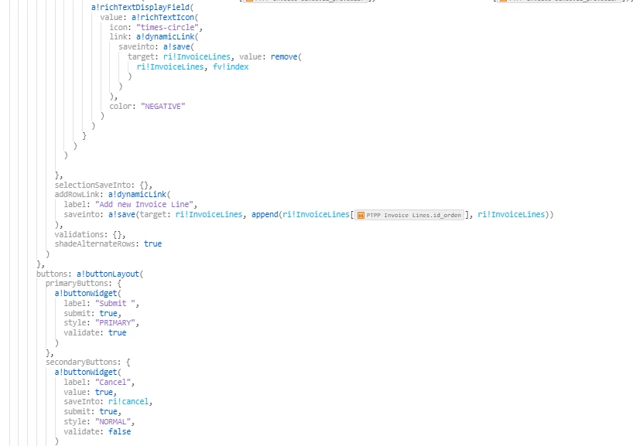The height and width of the screenshot is (446, 633).
Task: Click the orange record icon in the id_orden chip
Action: pos(361,216)
